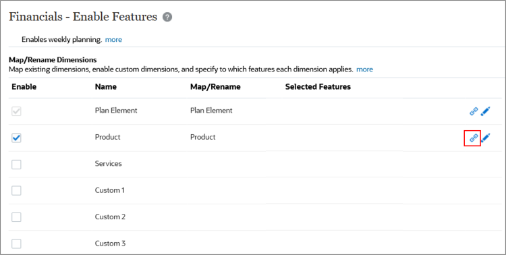The height and width of the screenshot is (255, 506).
Task: Enable the Custom 1 dimension checkbox
Action: (x=16, y=190)
